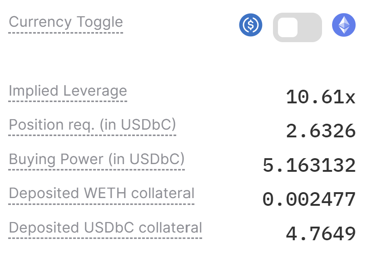Open the dotted-underlined Buying Power term
Viewport: 372px width, 257px height.
coord(97,159)
